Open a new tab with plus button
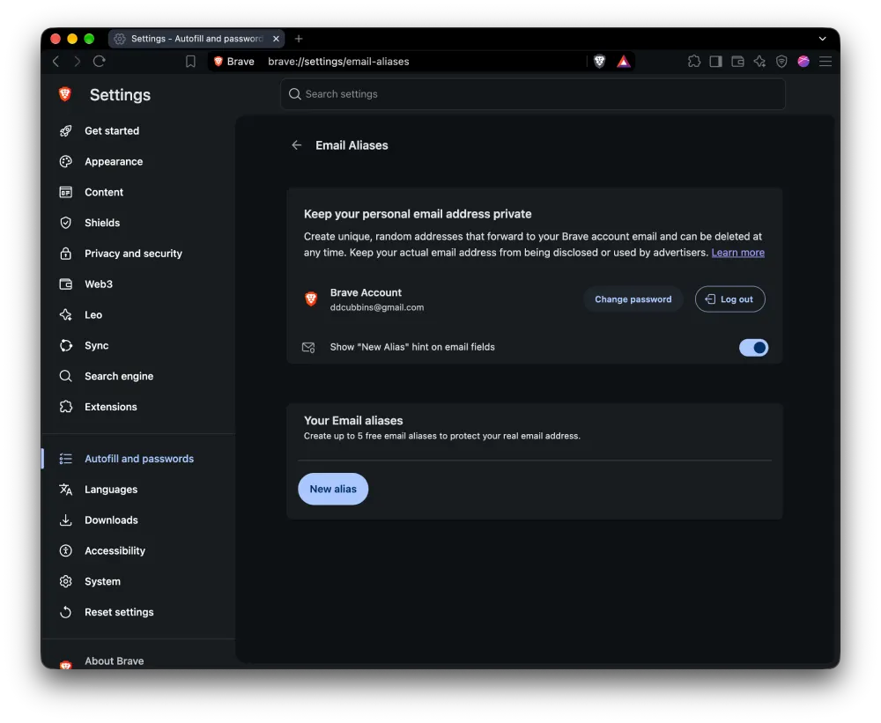 (299, 38)
